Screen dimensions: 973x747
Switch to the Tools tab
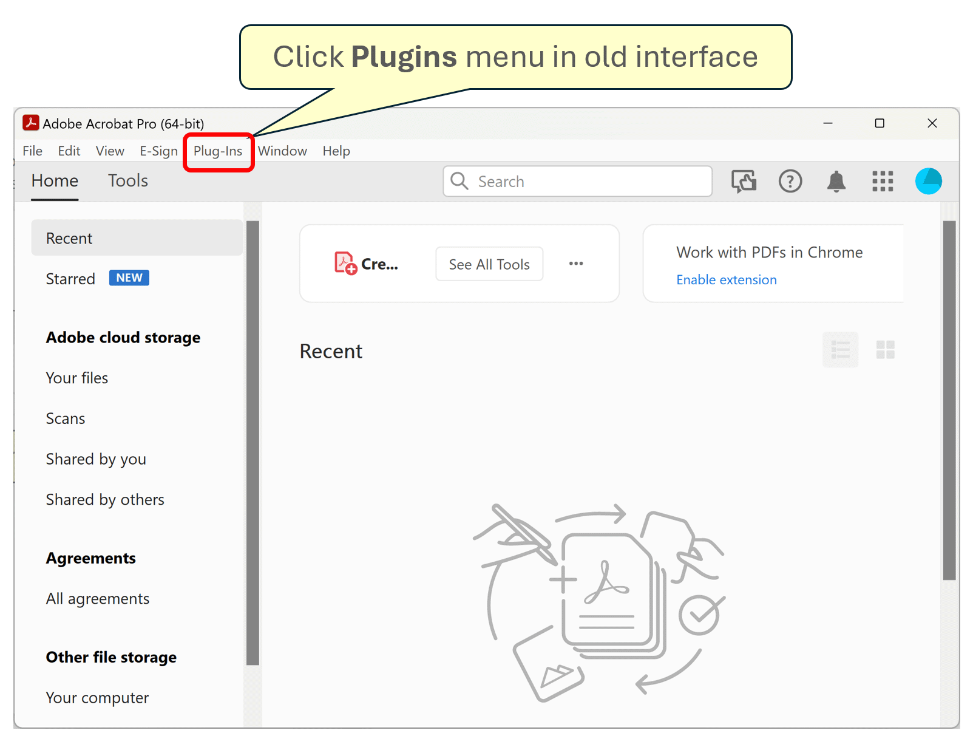(127, 180)
